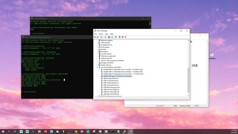This screenshot has height=134, width=238.
Task: Expand the Network adapters category
Action: tap(97, 41)
